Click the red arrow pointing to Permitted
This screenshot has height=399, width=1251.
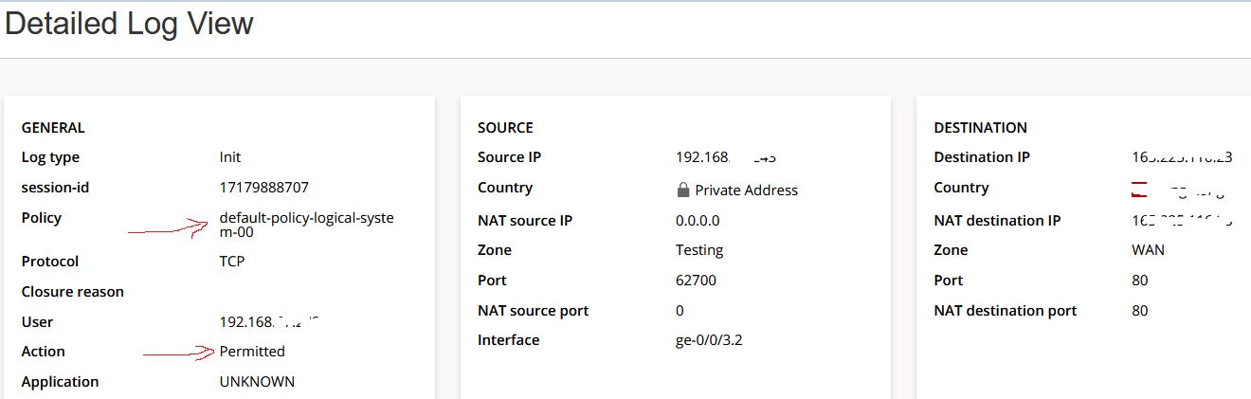[x=178, y=354]
